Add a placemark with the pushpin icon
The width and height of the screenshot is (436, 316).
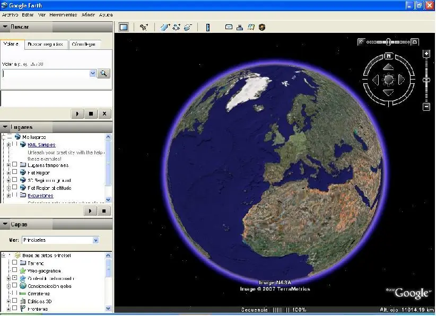tap(144, 27)
